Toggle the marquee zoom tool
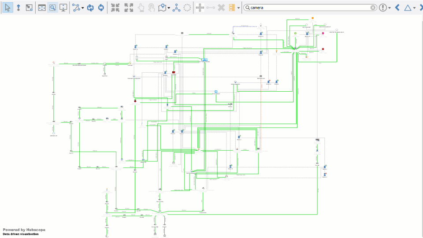 pos(52,7)
